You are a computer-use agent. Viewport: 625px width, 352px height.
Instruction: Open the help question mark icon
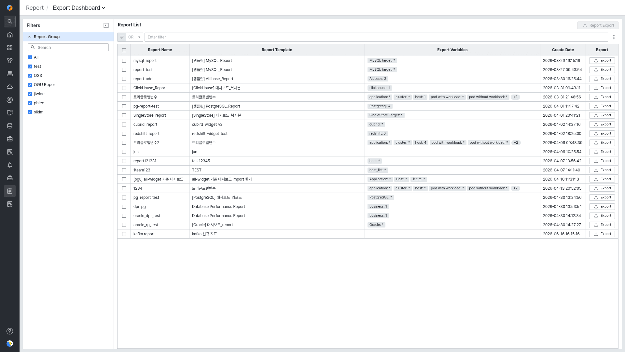10,331
